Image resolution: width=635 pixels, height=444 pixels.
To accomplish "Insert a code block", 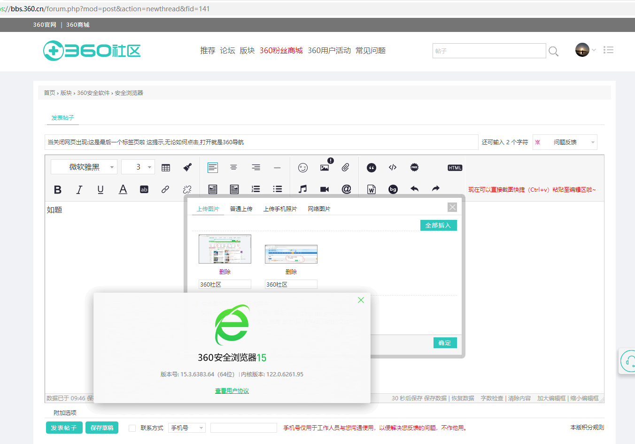I will [x=393, y=168].
